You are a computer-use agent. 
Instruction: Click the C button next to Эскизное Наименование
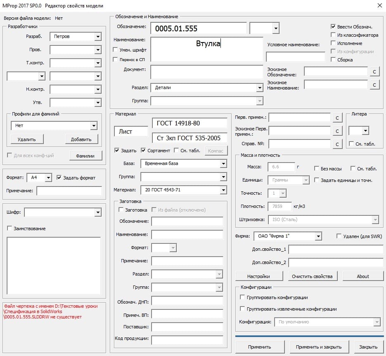coord(374,85)
